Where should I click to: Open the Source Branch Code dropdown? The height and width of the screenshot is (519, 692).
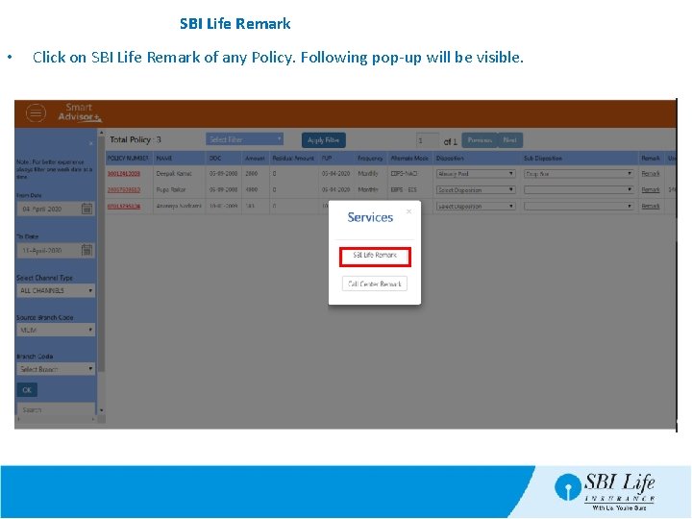coord(56,330)
